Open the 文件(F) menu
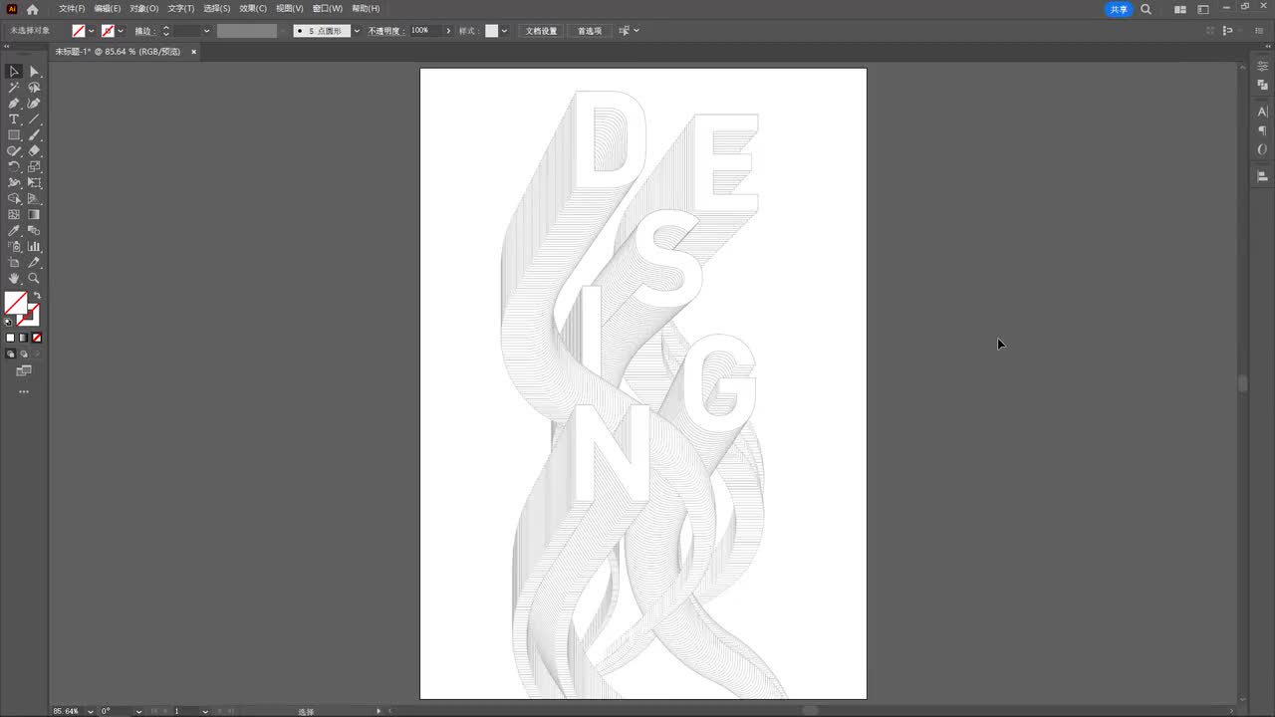The width and height of the screenshot is (1275, 717). 72,9
